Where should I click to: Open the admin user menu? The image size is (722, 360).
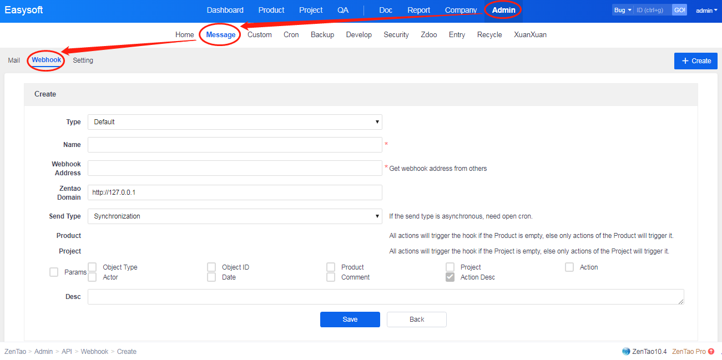tap(706, 11)
